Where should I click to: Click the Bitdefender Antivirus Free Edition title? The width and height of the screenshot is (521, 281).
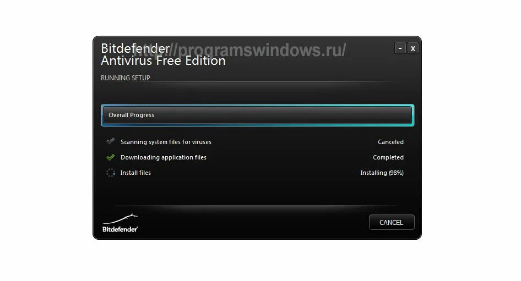point(163,54)
